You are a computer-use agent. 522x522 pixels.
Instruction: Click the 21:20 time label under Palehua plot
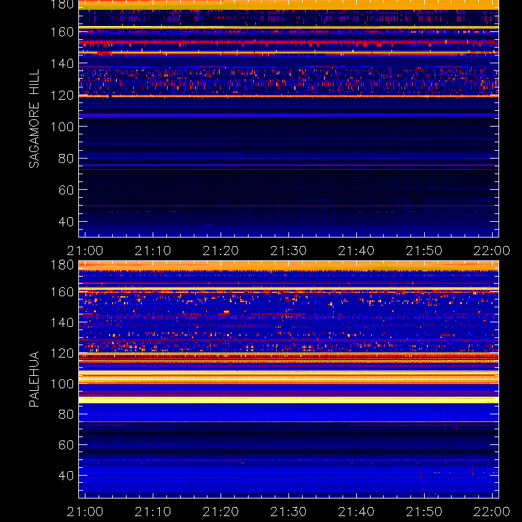coord(221,512)
